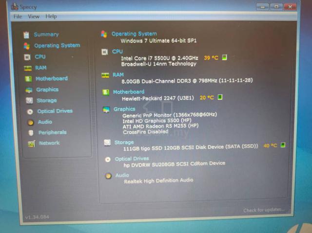This screenshot has width=312, height=233.
Task: Select Optical Drives in the sidebar
Action: pyautogui.click(x=55, y=111)
